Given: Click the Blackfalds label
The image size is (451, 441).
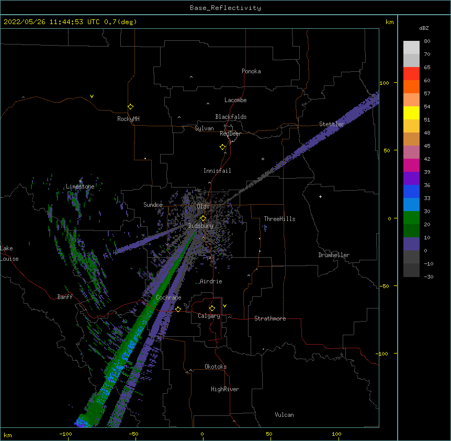Looking at the screenshot, I should pyautogui.click(x=231, y=117).
